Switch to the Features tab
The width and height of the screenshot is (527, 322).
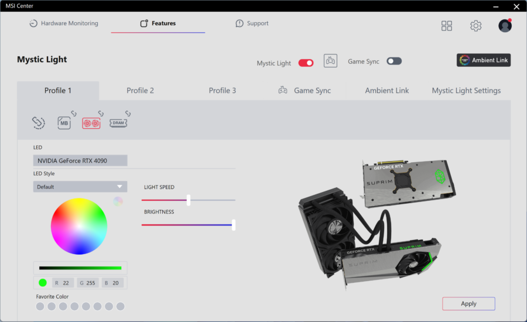[x=158, y=23]
